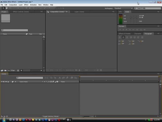Go to last frame in Preview panel

(133, 30)
